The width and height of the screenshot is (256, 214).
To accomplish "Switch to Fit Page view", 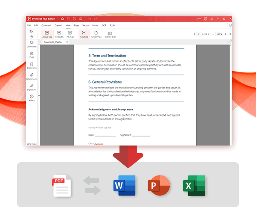I will point(70,34).
